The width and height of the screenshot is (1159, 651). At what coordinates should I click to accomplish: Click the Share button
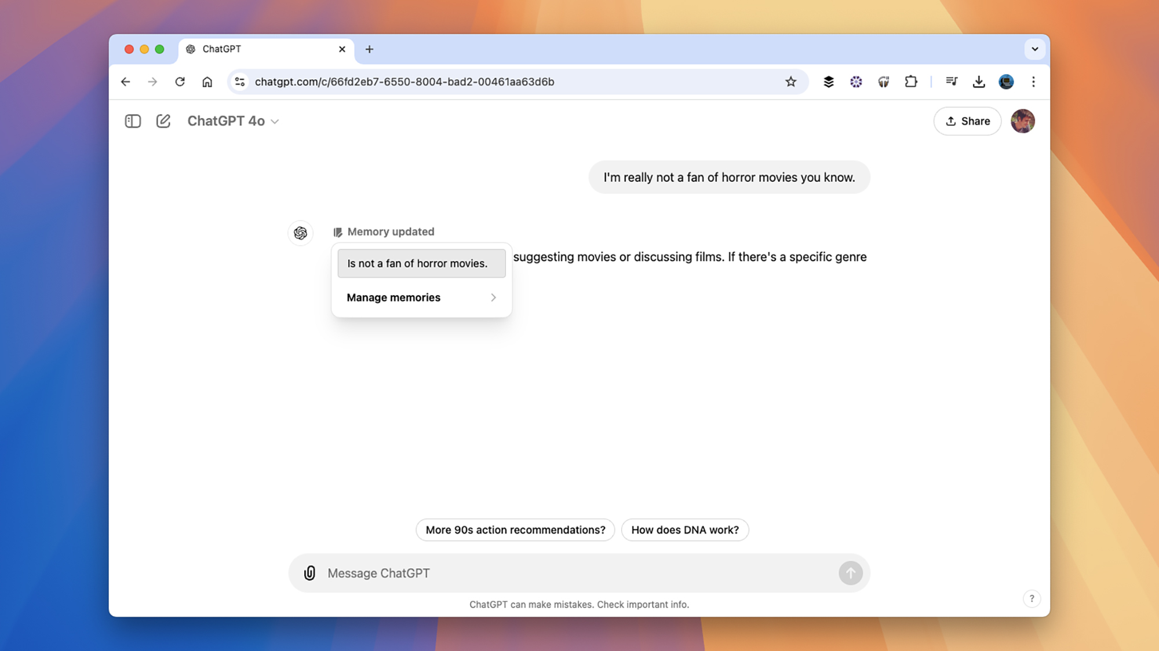point(967,121)
